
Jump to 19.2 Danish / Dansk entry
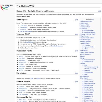87,82
